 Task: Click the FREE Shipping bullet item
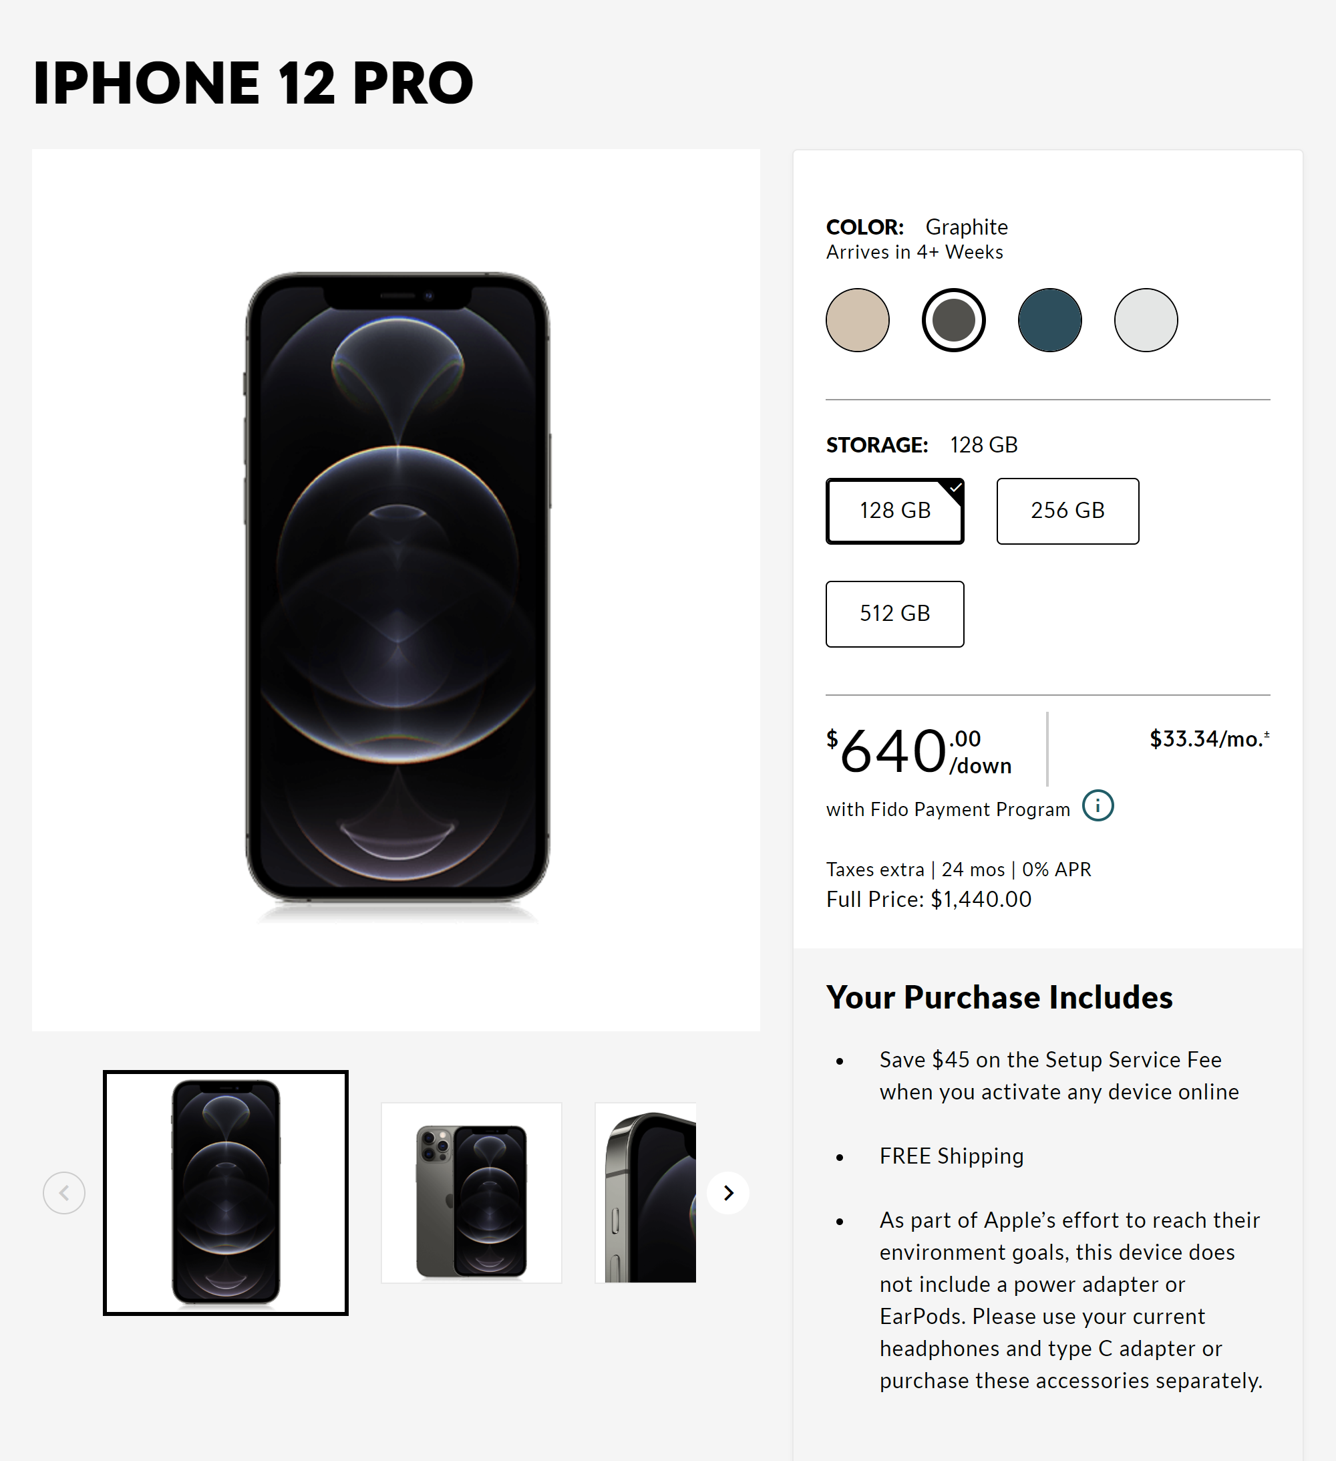click(951, 1156)
